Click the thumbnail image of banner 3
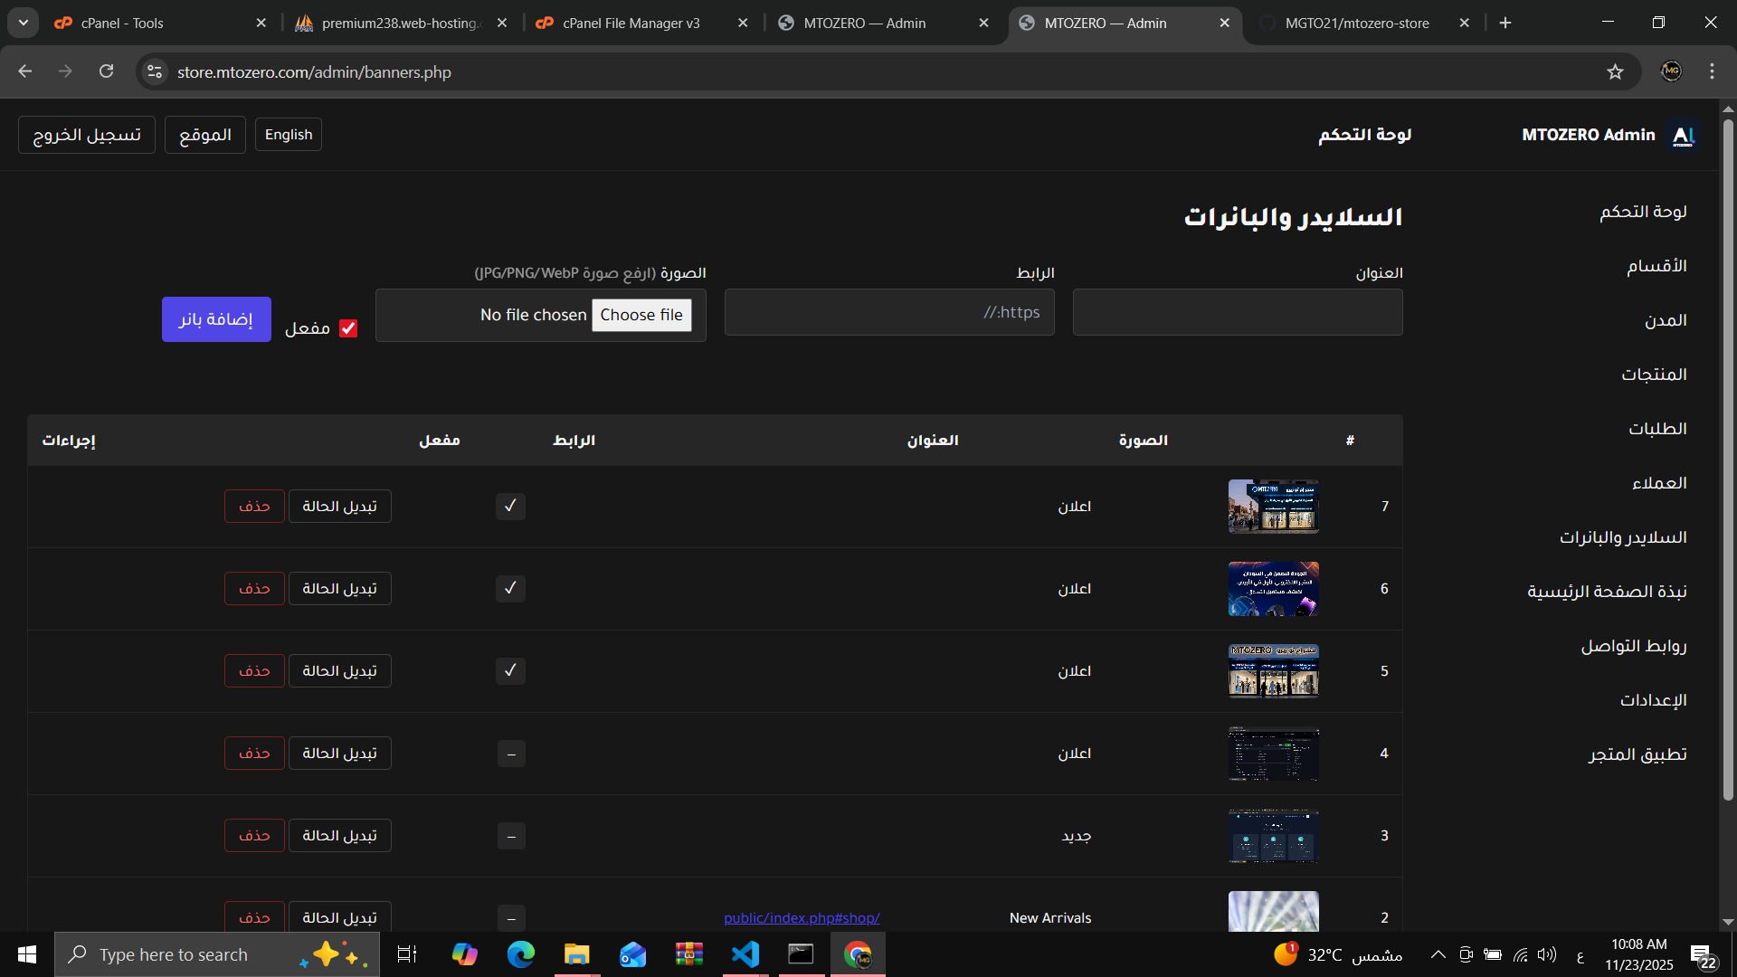 1273,835
